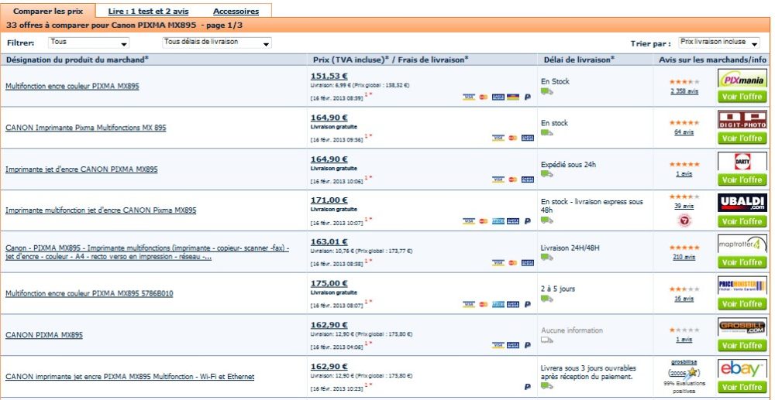Screen dimensions: 775x400
Task: Click the 151,53 € price link
Action: 329,76
